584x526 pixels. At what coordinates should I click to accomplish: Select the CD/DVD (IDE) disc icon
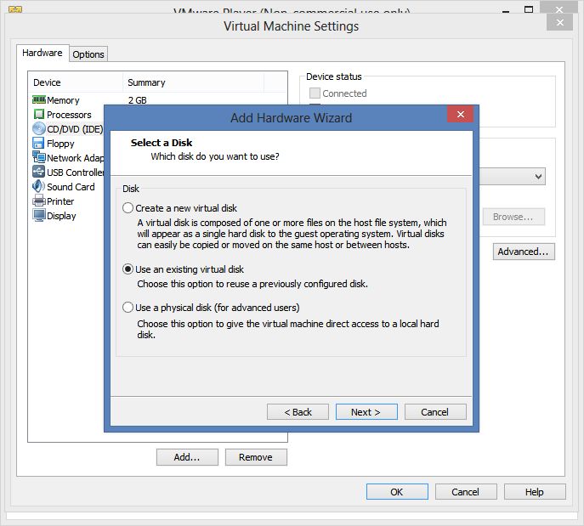click(x=39, y=129)
